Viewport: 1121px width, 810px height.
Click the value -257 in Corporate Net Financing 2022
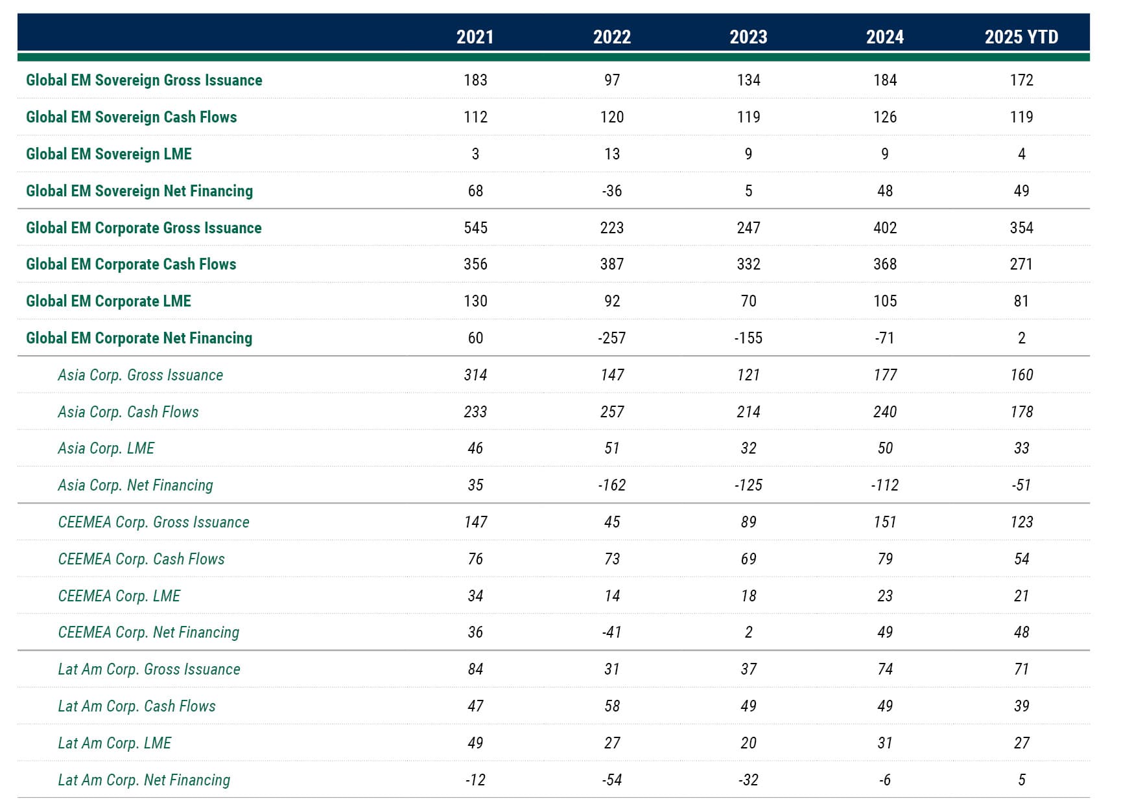click(x=613, y=338)
